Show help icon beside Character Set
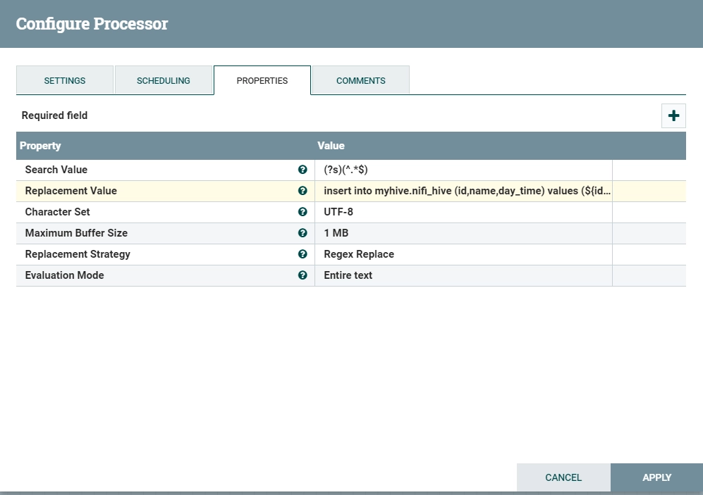 302,212
